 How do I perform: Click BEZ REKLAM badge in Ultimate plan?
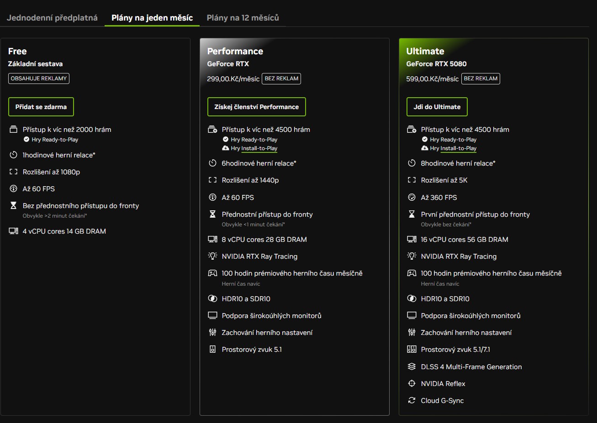pyautogui.click(x=481, y=78)
